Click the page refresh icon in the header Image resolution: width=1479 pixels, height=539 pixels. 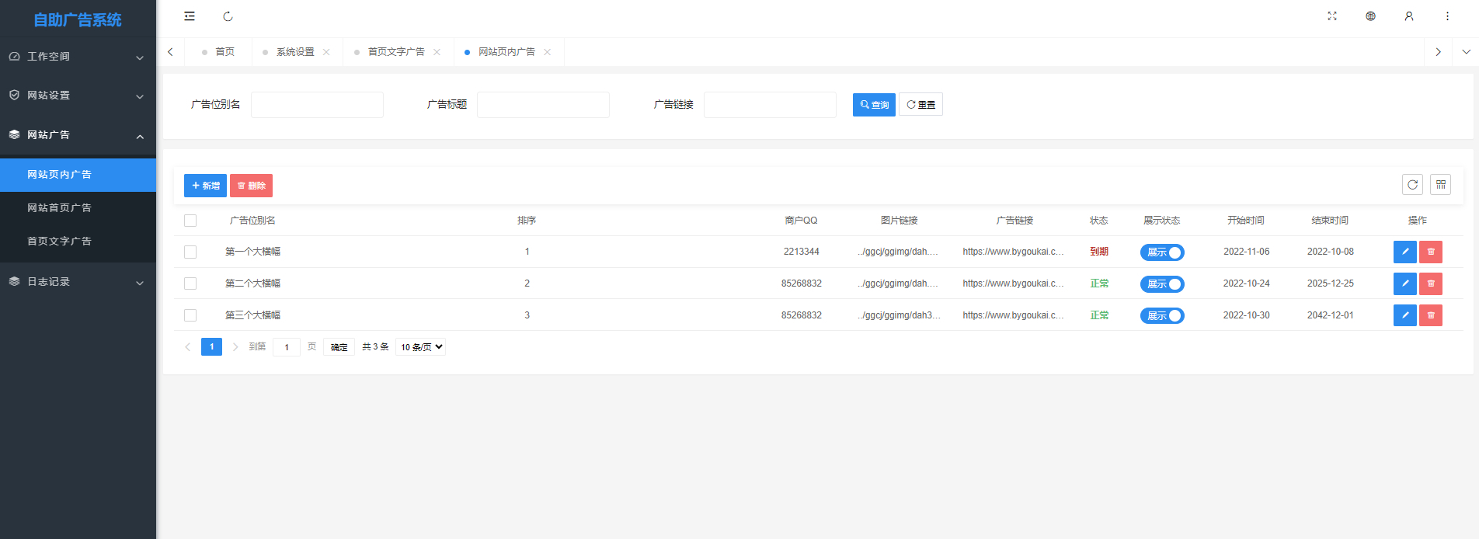[x=228, y=16]
